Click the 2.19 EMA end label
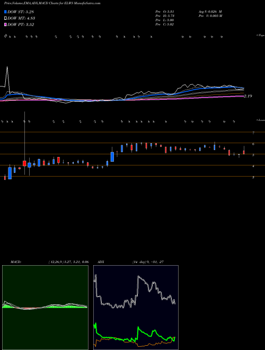Screen dimensions: 265x350 point(248,96)
